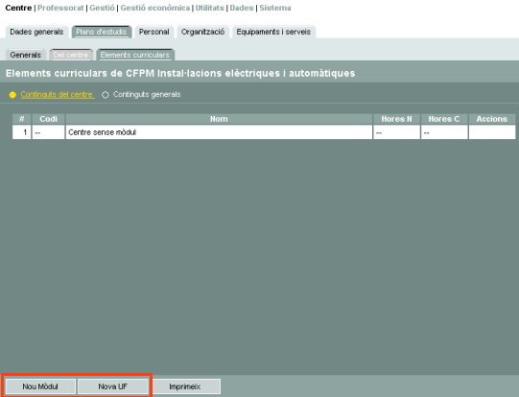Open the Utilitats menu
Image resolution: width=519 pixels, height=397 pixels.
[209, 8]
